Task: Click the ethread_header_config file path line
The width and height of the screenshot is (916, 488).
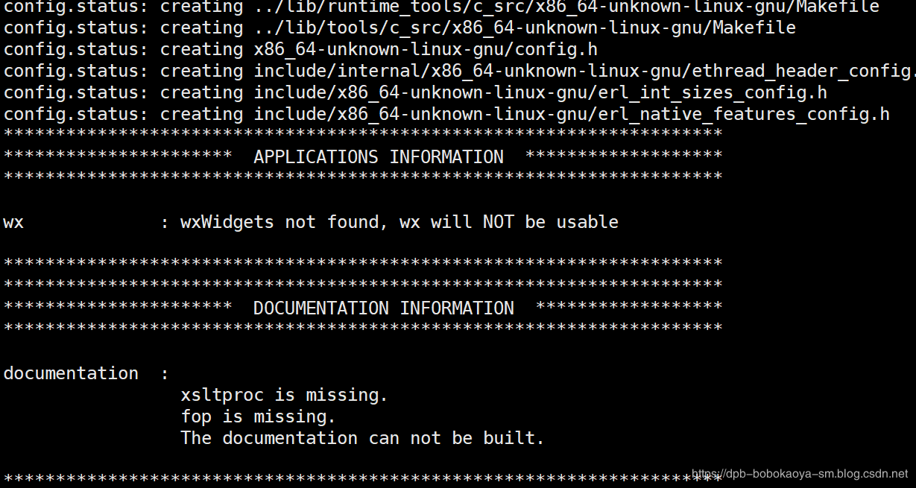Action: (585, 71)
